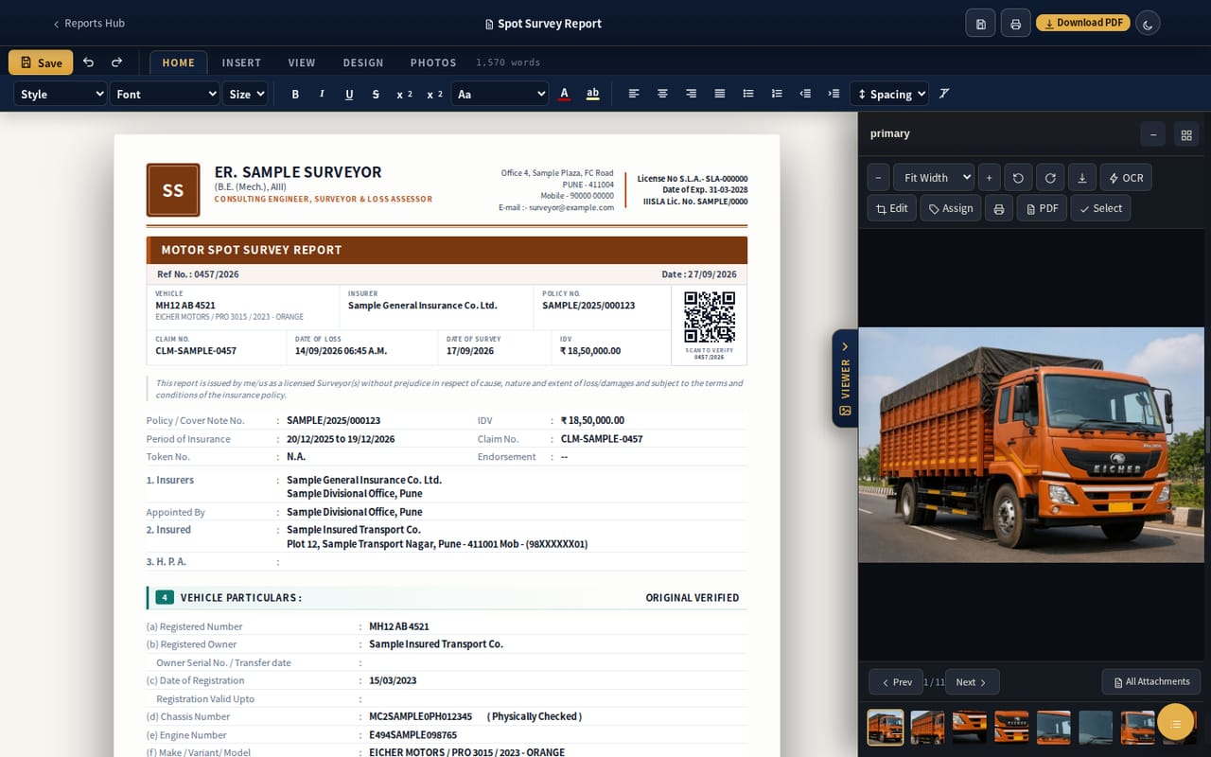Select the second truck photo thumbnail
The image size is (1211, 757).
point(927,727)
